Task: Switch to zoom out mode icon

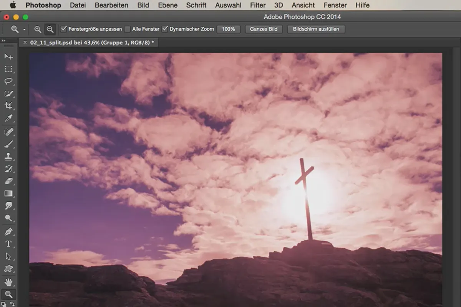Action: click(50, 29)
